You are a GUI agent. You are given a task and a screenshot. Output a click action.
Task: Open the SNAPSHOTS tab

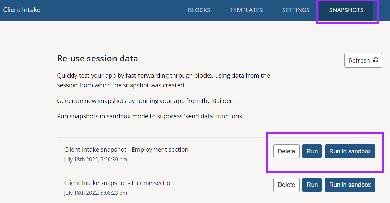tap(346, 10)
